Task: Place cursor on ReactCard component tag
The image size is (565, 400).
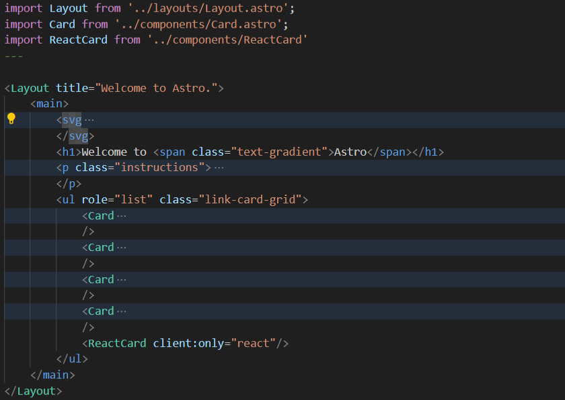Action: [117, 344]
